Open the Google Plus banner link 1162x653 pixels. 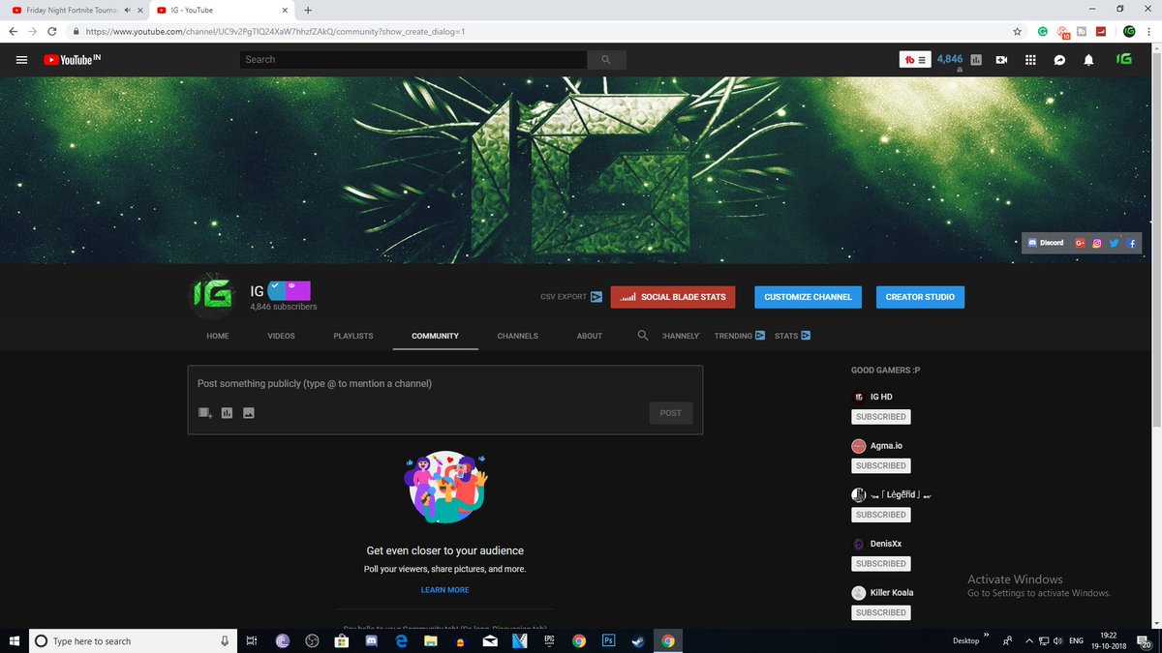point(1080,243)
